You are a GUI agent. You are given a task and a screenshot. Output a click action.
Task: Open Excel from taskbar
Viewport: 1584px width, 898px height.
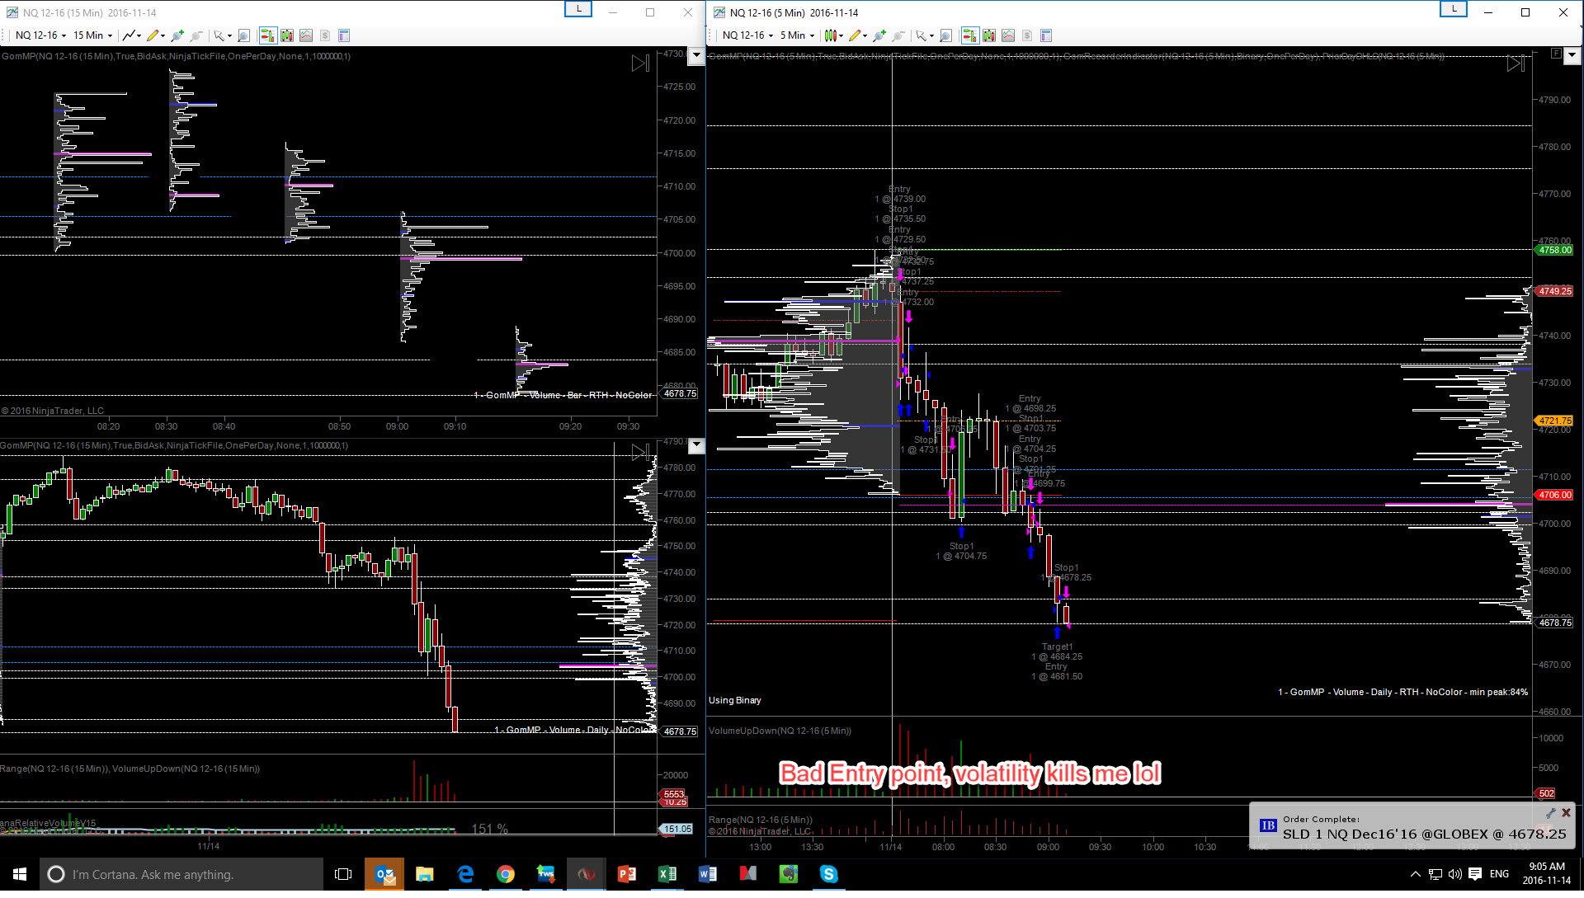[667, 874]
